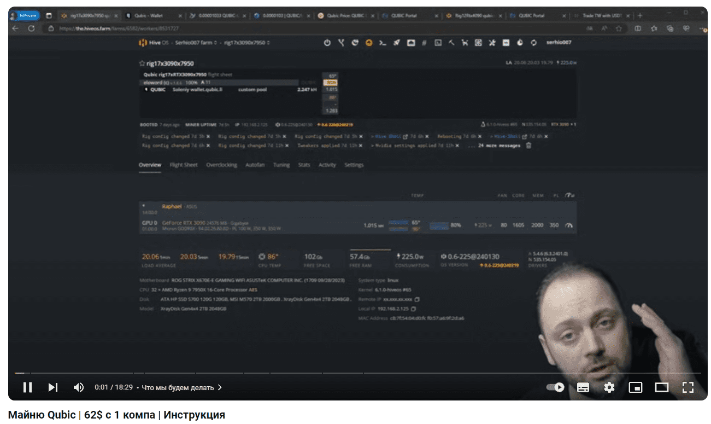Viewport: 711px width, 424px height.
Task: Star the rig17x3090x7950 worker heading
Action: pos(142,63)
